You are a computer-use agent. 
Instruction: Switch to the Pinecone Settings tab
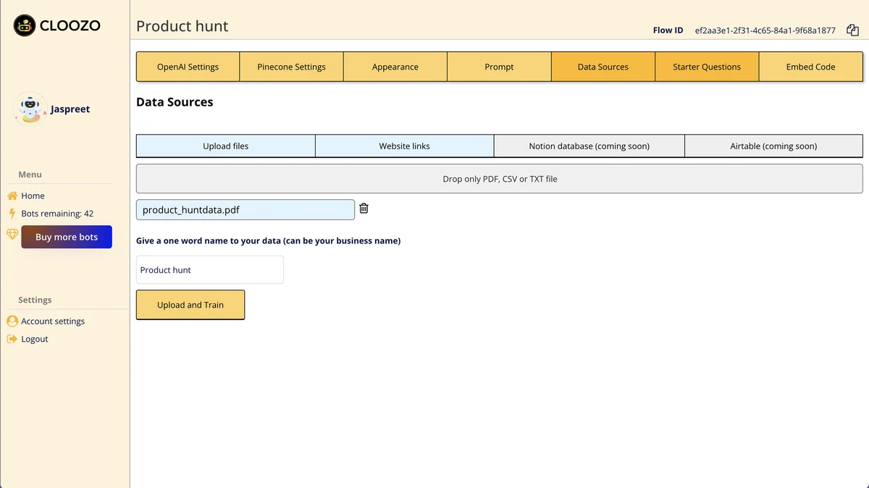click(x=291, y=67)
